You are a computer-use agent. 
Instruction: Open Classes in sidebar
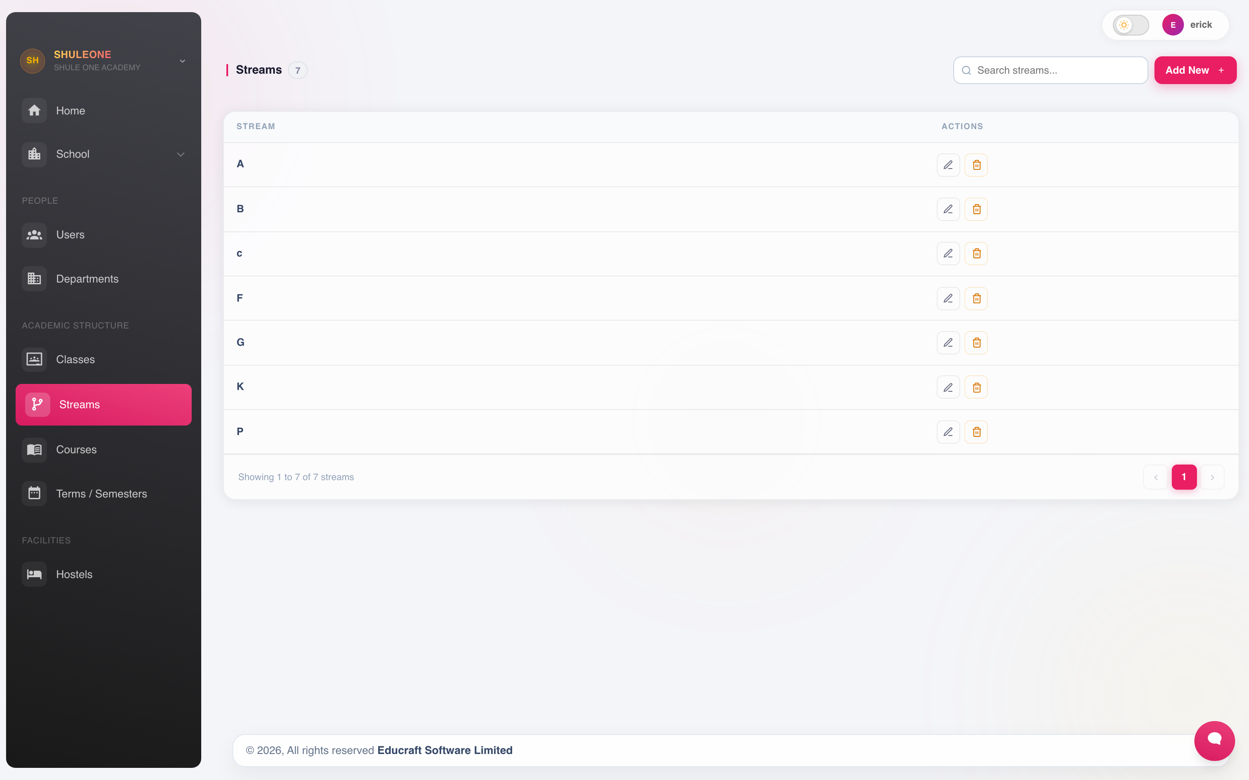[x=103, y=360]
